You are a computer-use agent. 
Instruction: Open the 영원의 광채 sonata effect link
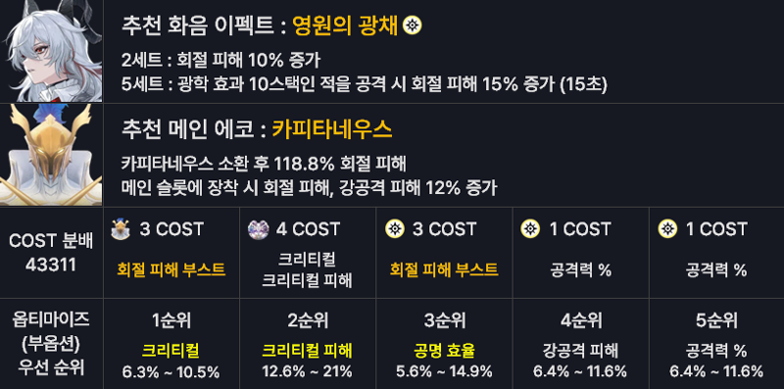[346, 25]
